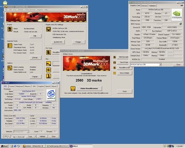Click the eye icon in the Run group
The width and height of the screenshot is (185, 148).
tap(49, 70)
